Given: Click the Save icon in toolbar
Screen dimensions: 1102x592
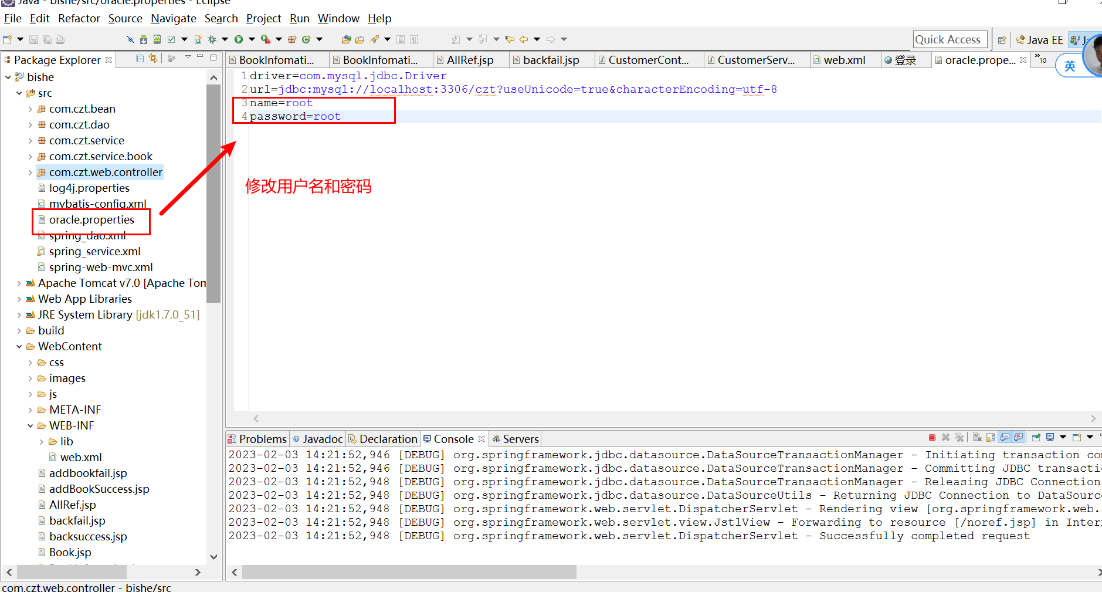Looking at the screenshot, I should click(33, 39).
